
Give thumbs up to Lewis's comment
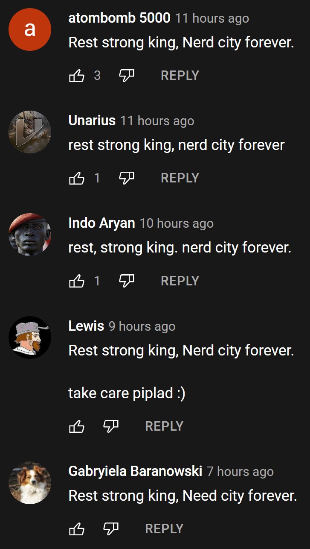[x=77, y=426]
